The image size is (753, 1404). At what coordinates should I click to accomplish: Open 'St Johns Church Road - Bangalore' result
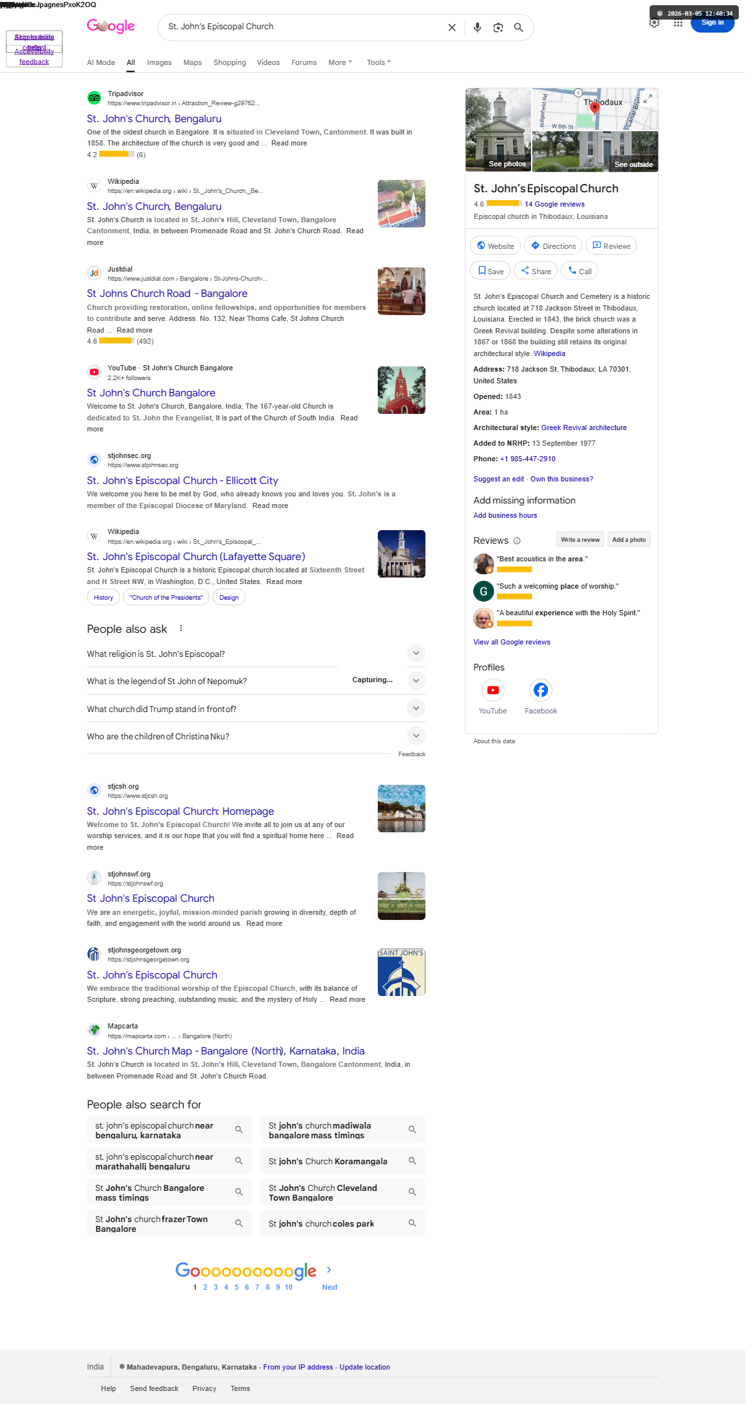click(167, 294)
